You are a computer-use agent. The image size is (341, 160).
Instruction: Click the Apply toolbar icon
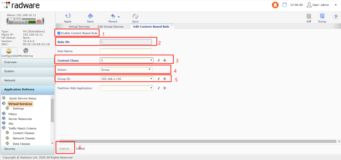[68, 16]
